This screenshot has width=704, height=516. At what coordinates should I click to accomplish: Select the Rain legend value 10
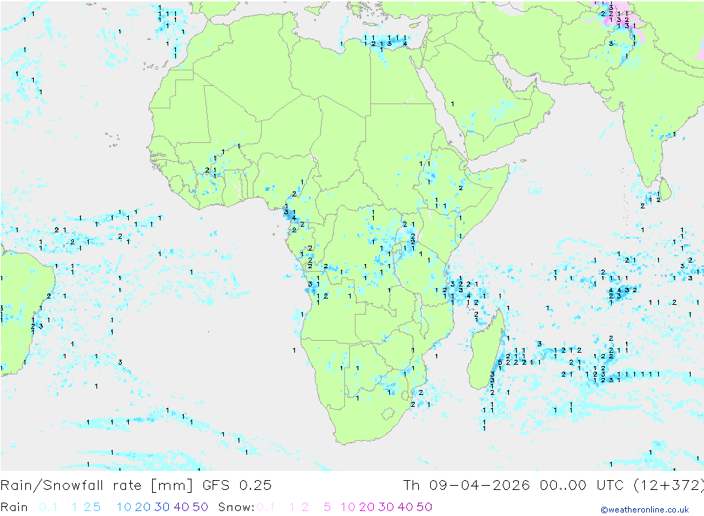coord(124,507)
